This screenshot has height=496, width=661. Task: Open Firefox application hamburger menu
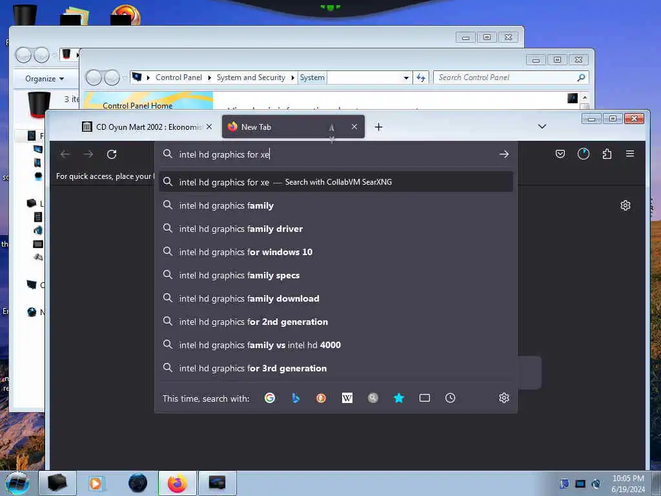pos(630,154)
